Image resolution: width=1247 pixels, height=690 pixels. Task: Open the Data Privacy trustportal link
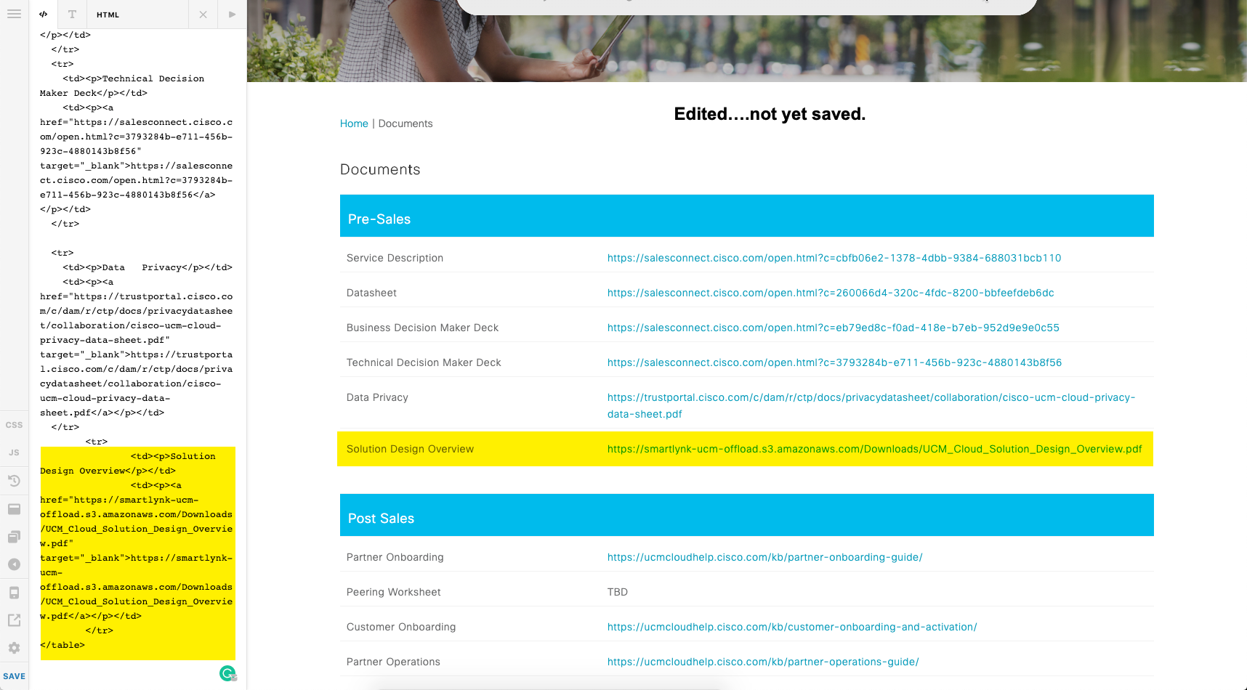click(871, 405)
